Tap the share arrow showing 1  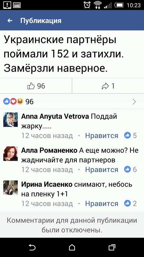108,86
